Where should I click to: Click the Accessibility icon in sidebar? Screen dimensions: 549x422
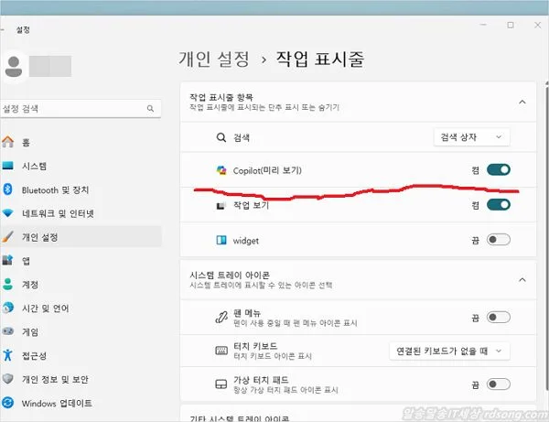pyautogui.click(x=8, y=355)
